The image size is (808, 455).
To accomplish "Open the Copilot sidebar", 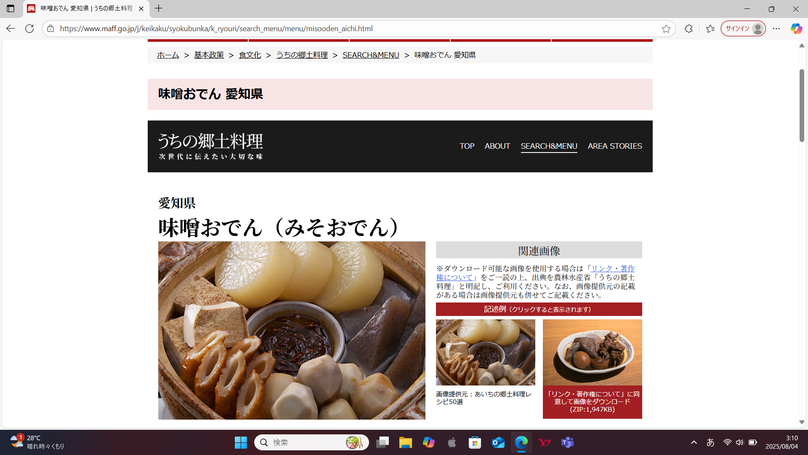I will pyautogui.click(x=796, y=29).
